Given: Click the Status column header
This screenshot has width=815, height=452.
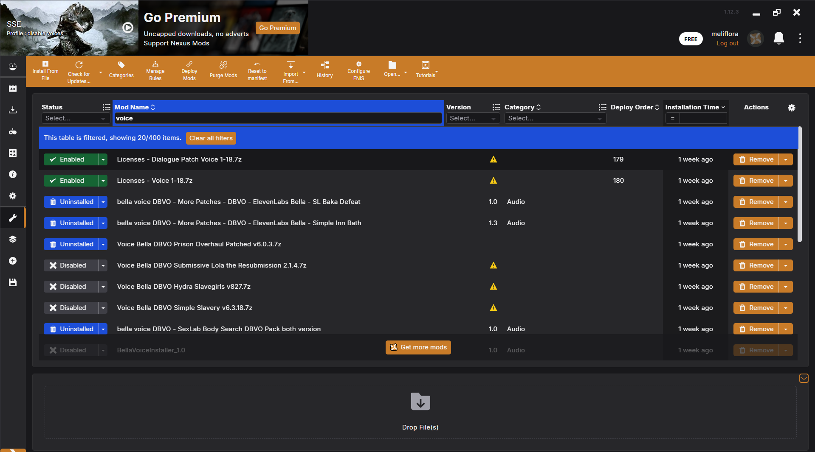Looking at the screenshot, I should point(52,107).
